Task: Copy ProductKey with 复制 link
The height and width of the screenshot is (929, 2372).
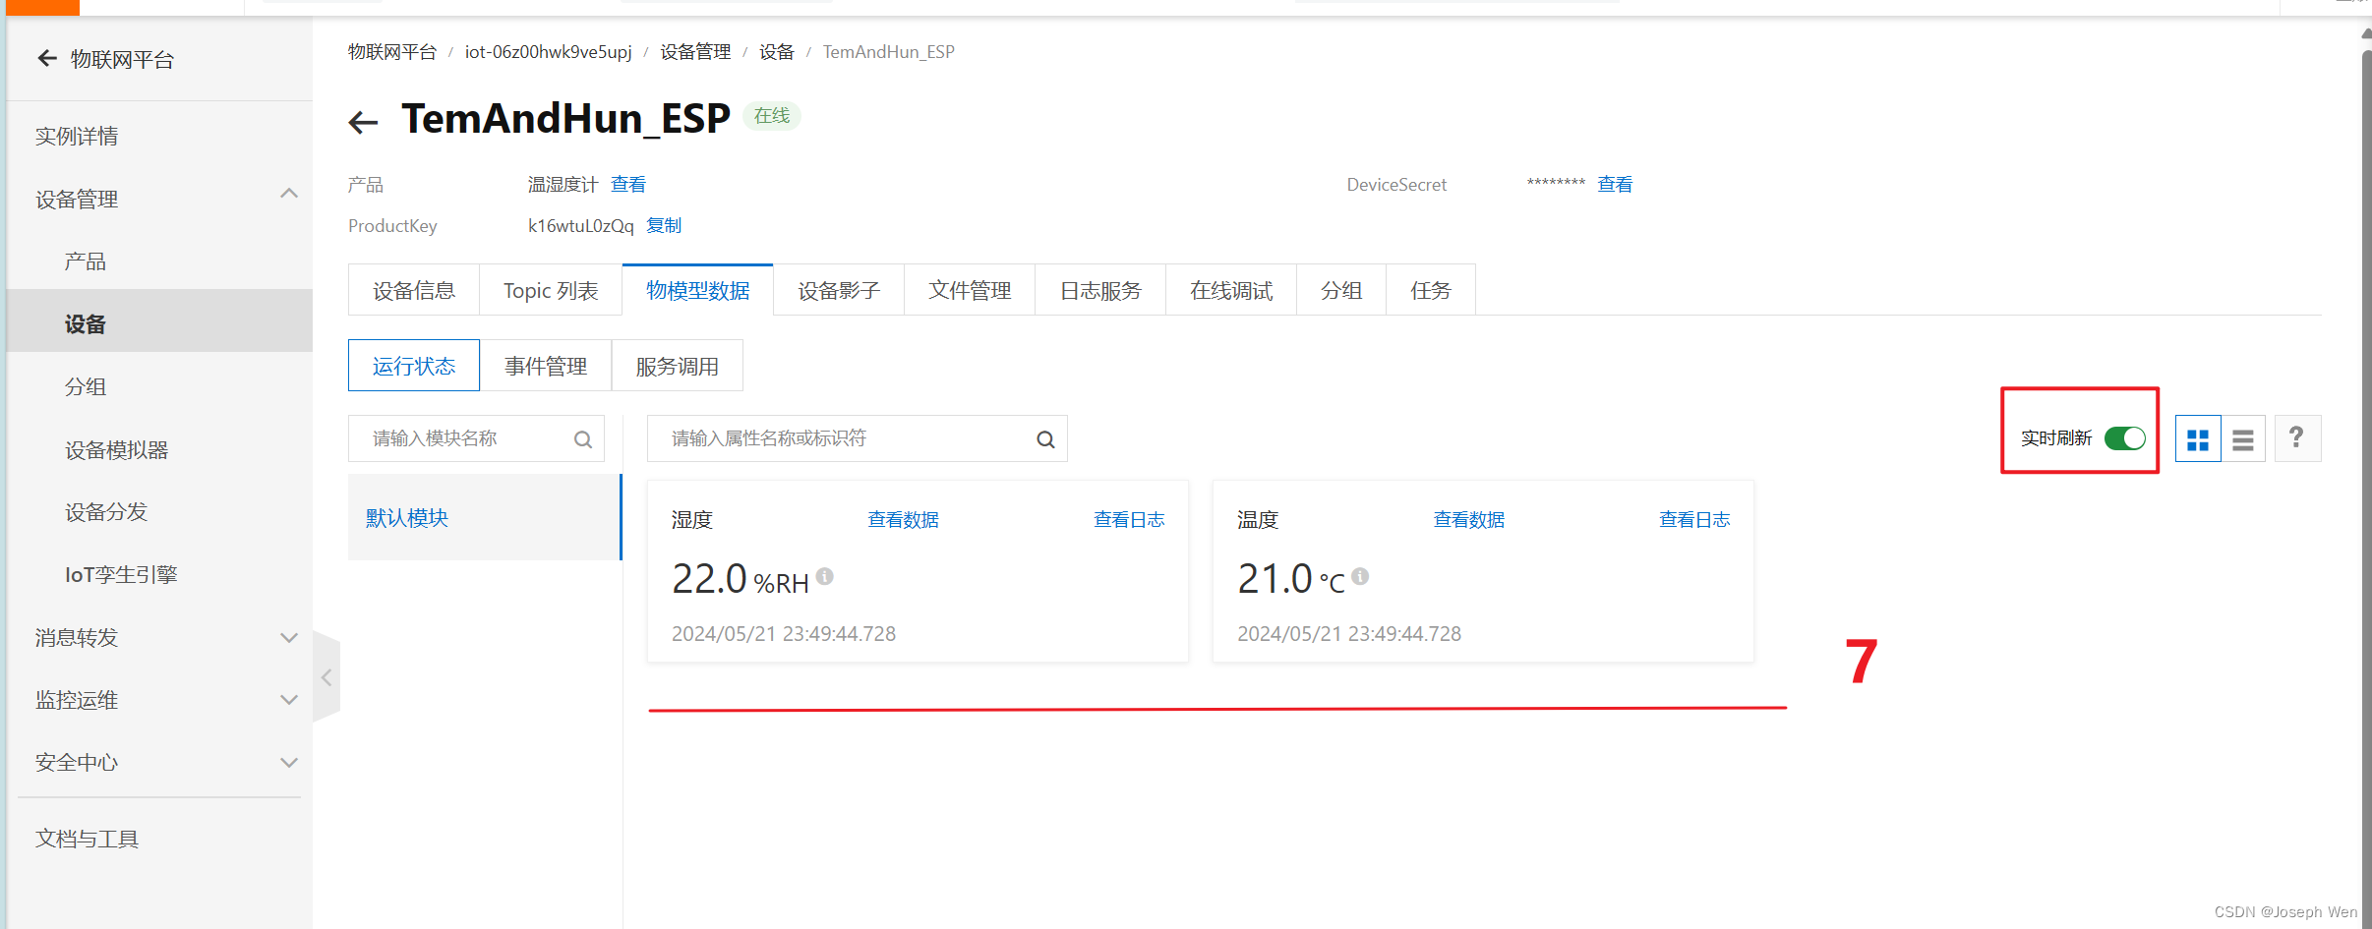Action: (664, 225)
